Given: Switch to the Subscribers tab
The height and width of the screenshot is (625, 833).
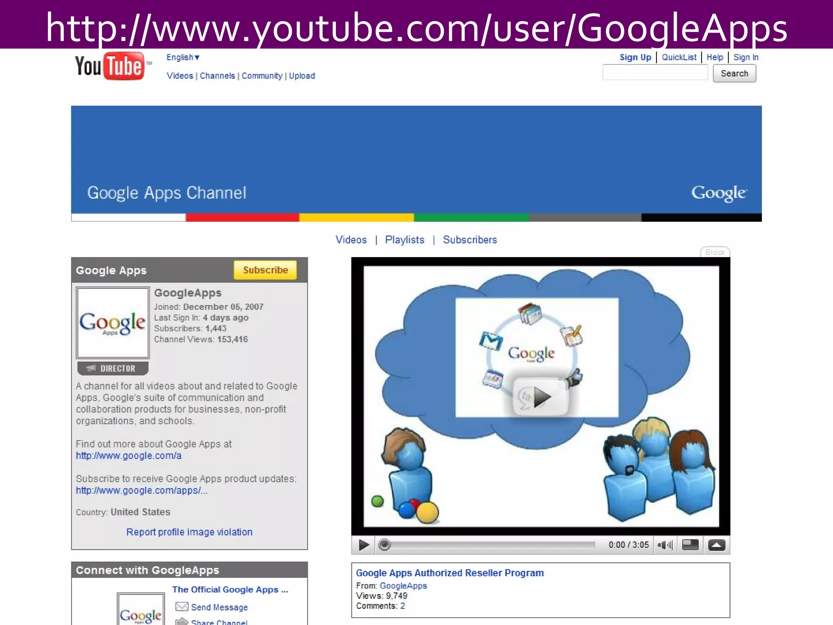Looking at the screenshot, I should click(470, 240).
